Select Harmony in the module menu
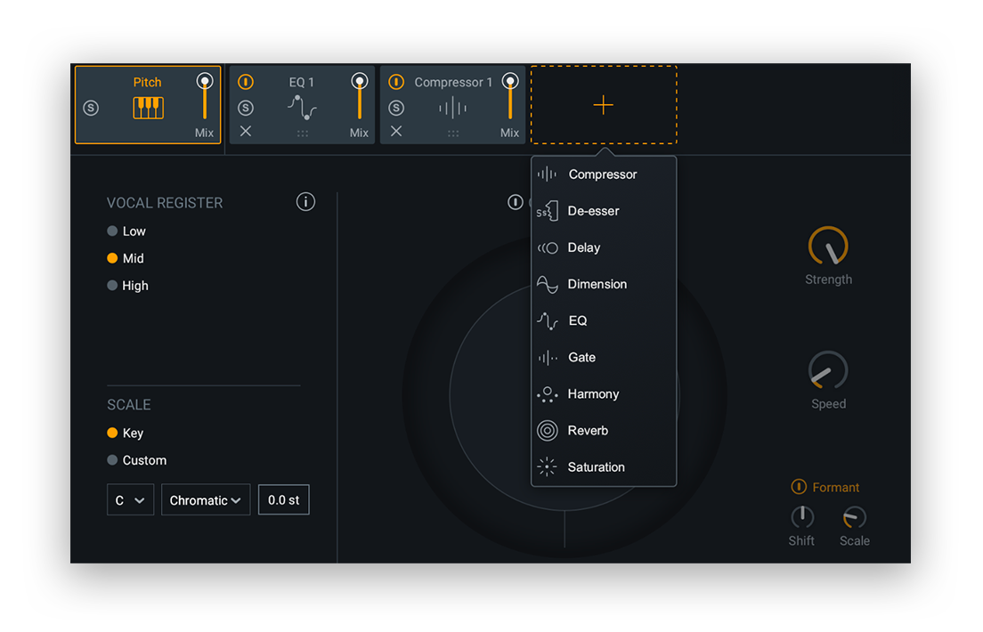The width and height of the screenshot is (983, 632). click(593, 394)
